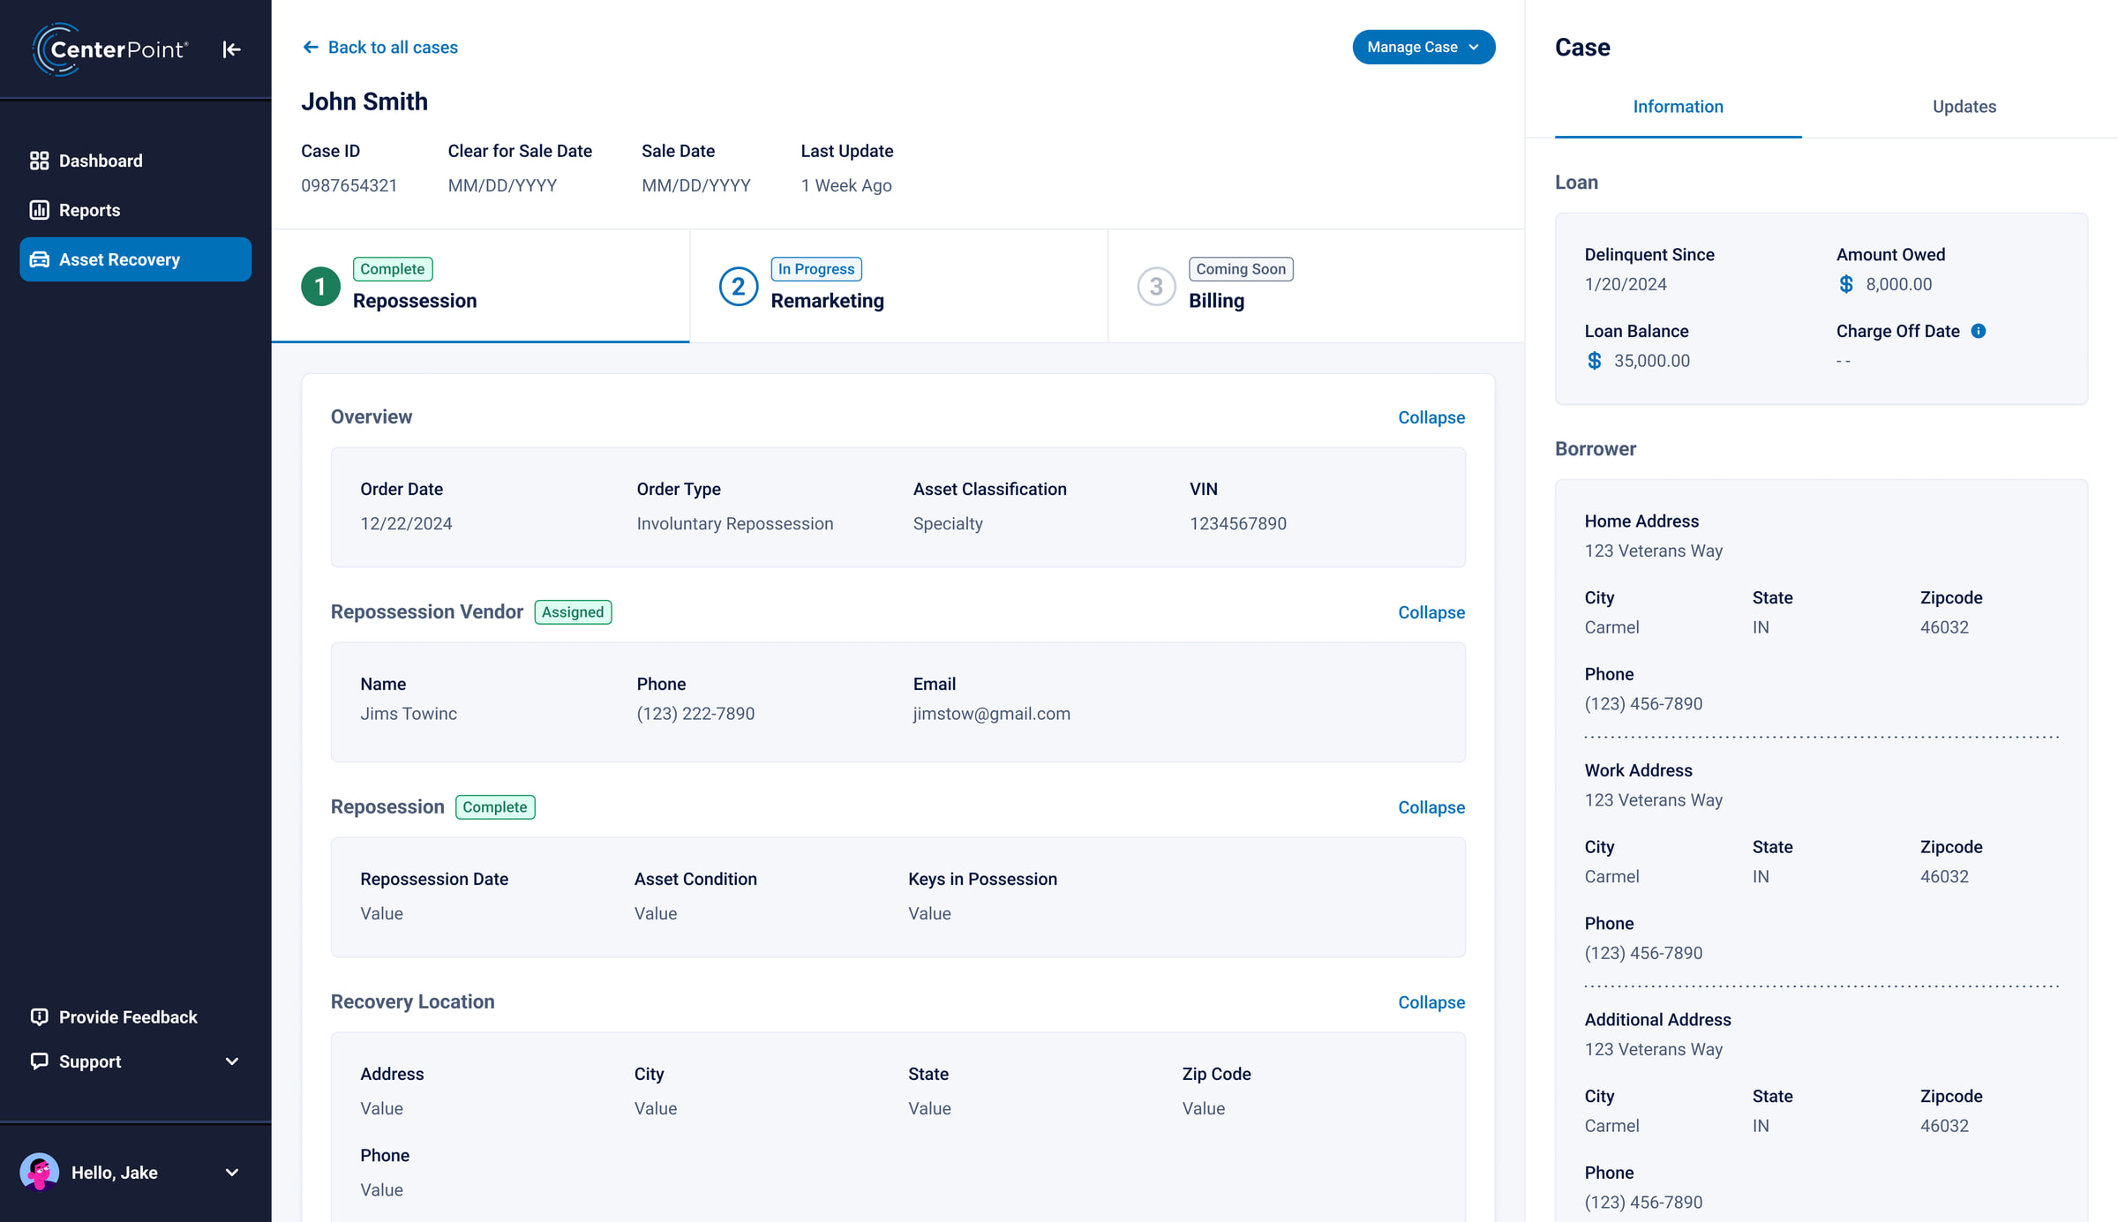Viewport: 2118px width, 1222px height.
Task: Click the Coming Soon badge
Action: (x=1241, y=269)
